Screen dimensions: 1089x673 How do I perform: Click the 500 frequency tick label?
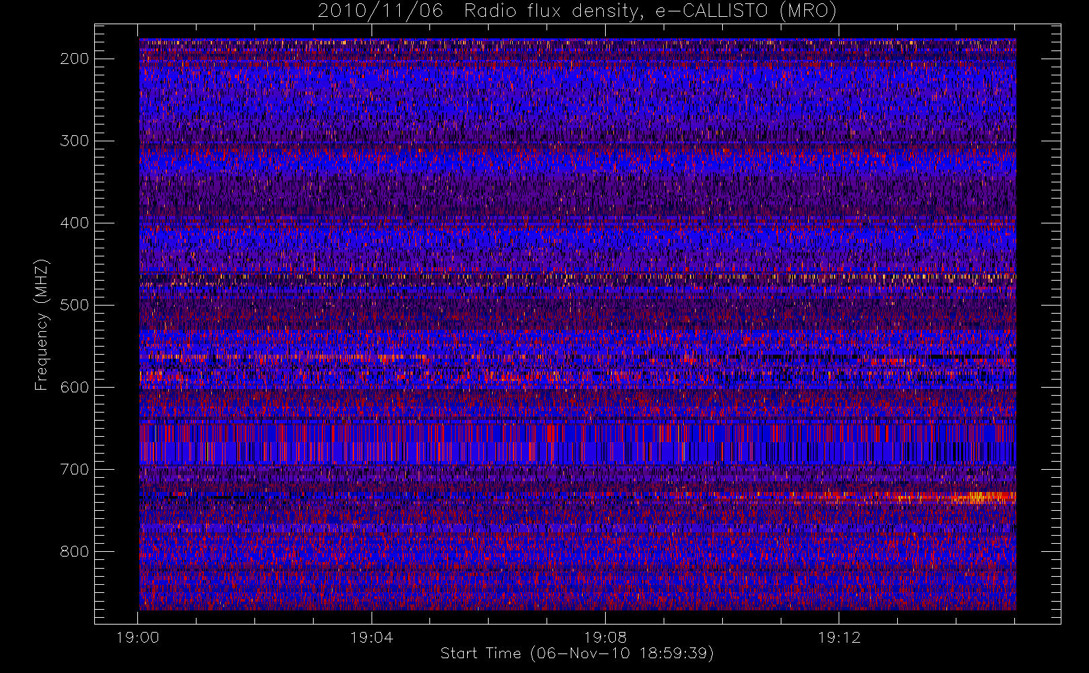coord(75,305)
